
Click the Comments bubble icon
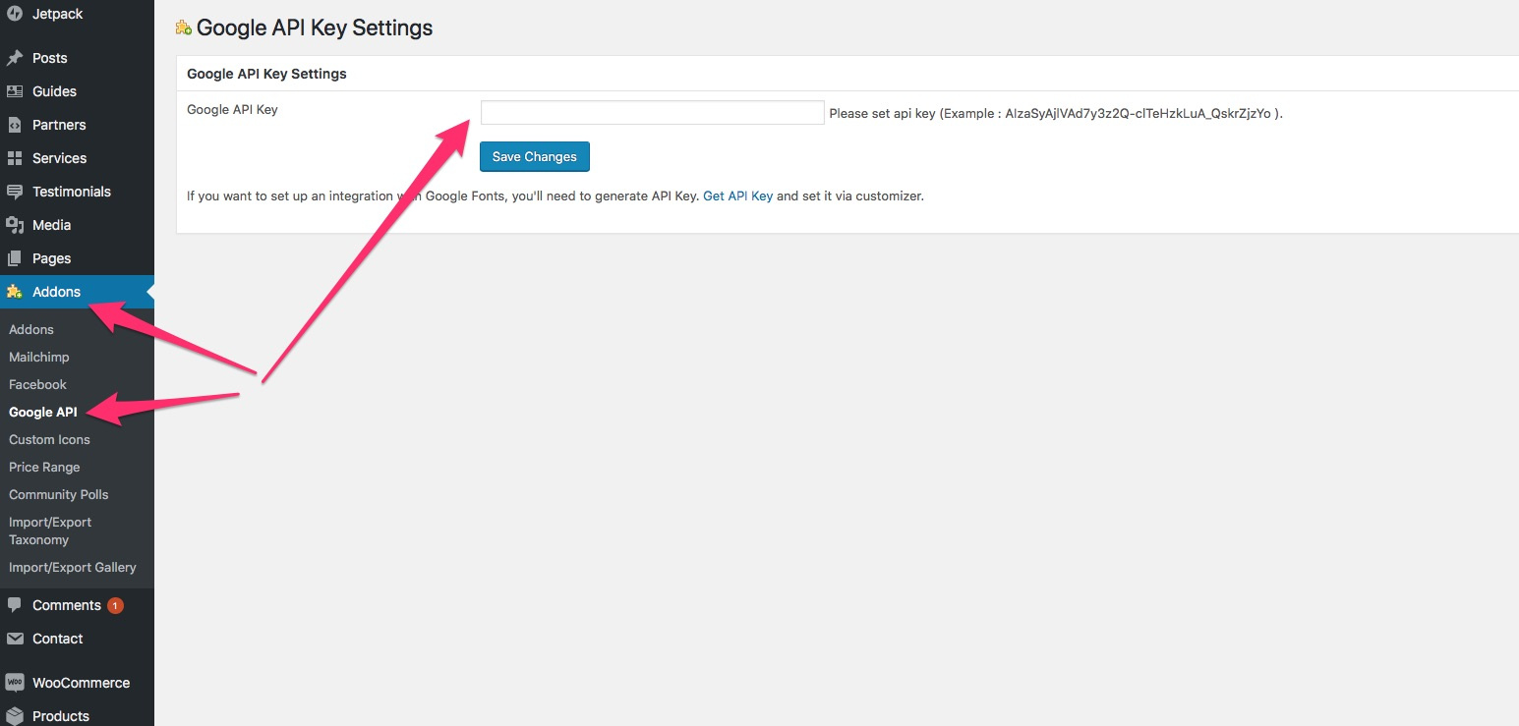15,605
